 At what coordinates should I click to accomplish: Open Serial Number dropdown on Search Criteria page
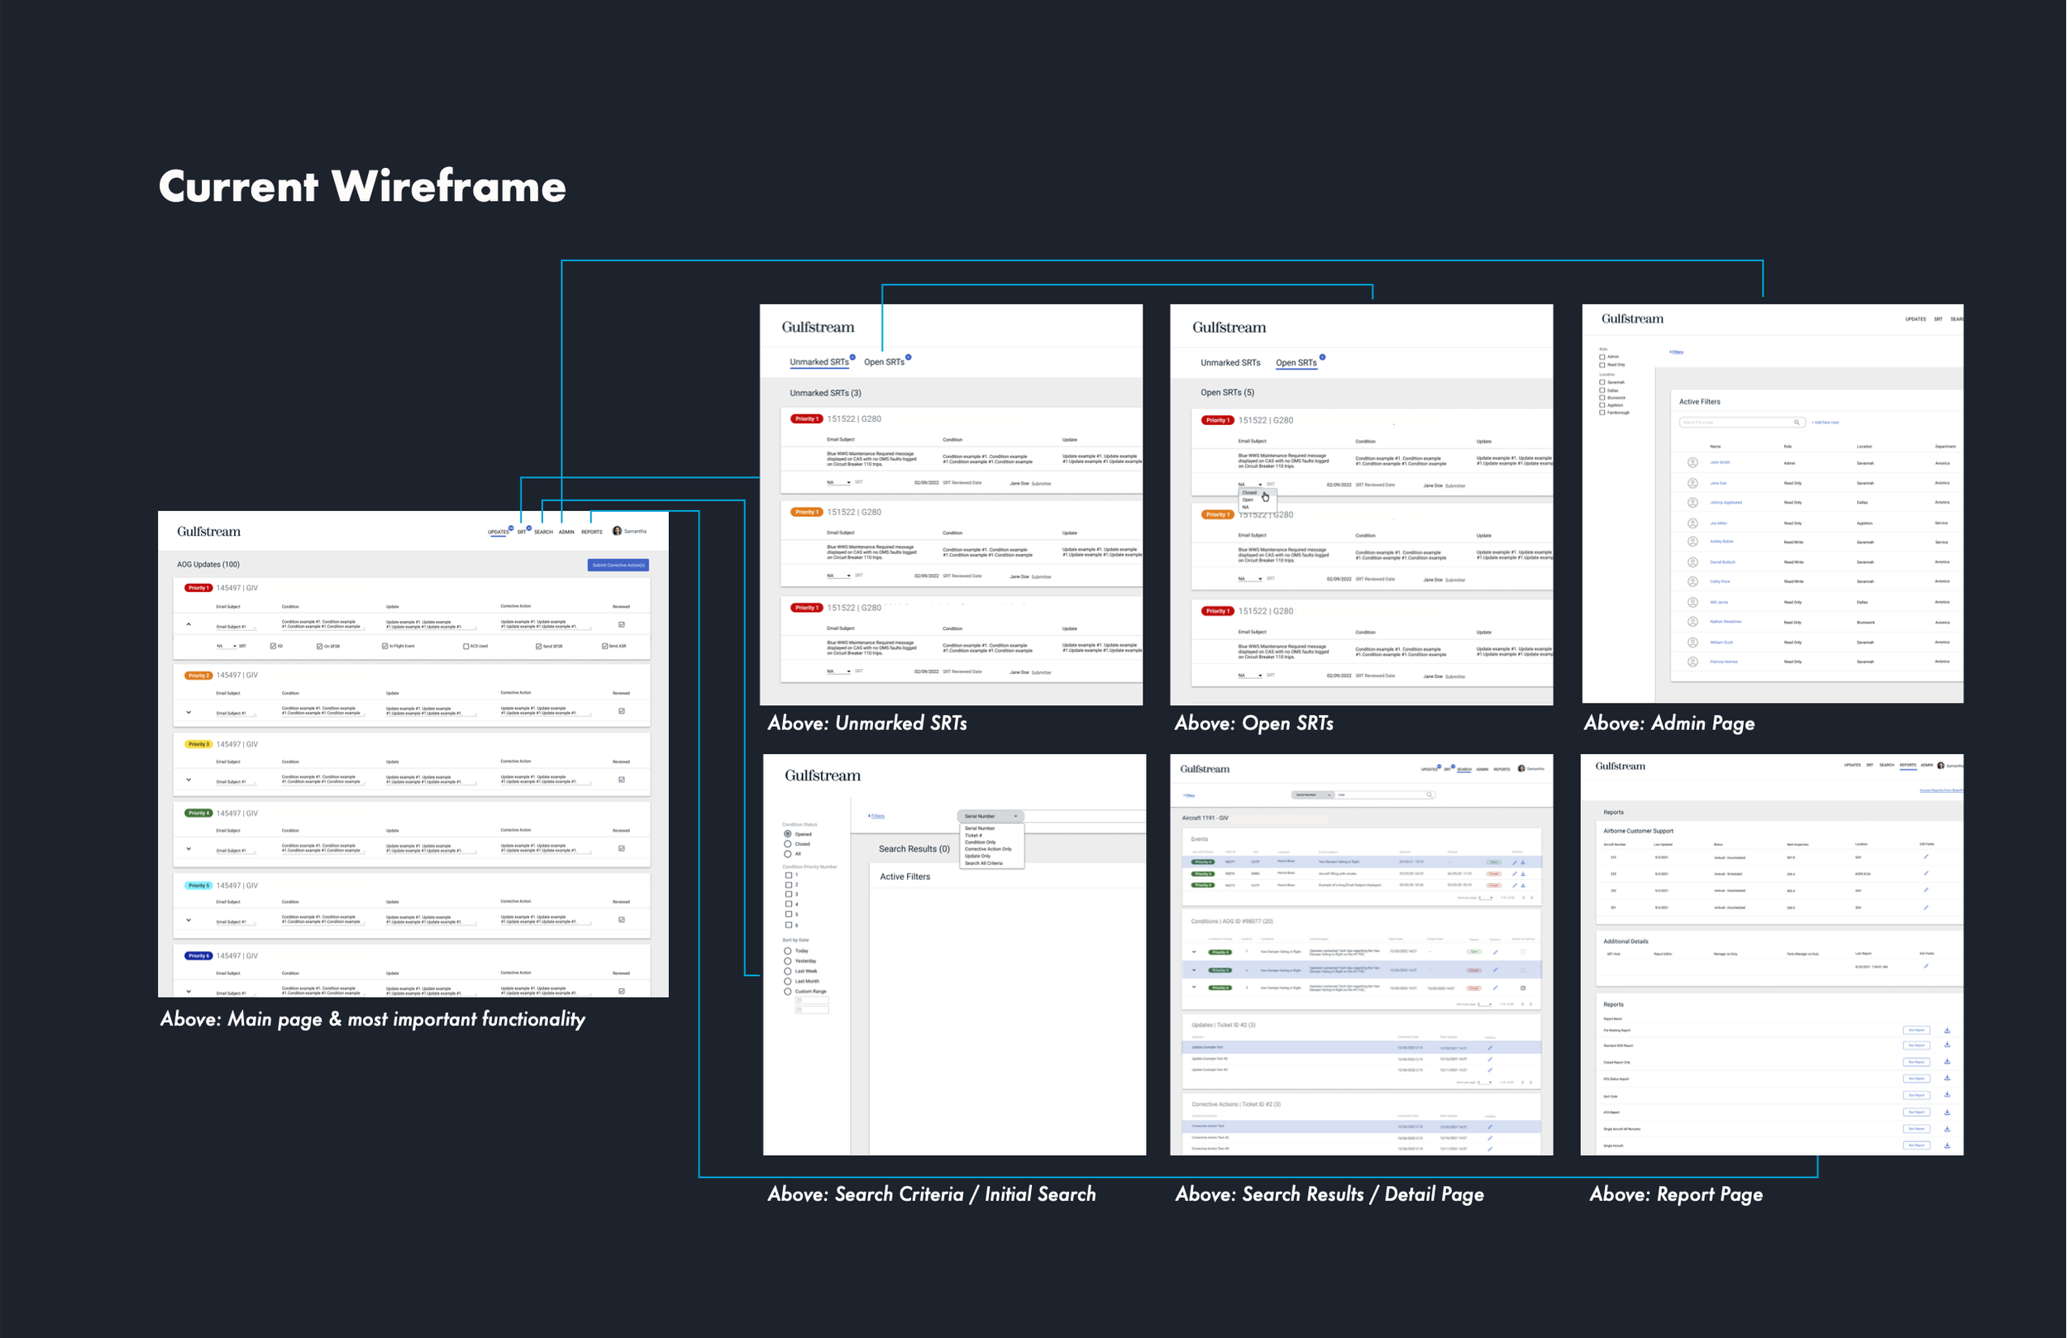(x=991, y=817)
